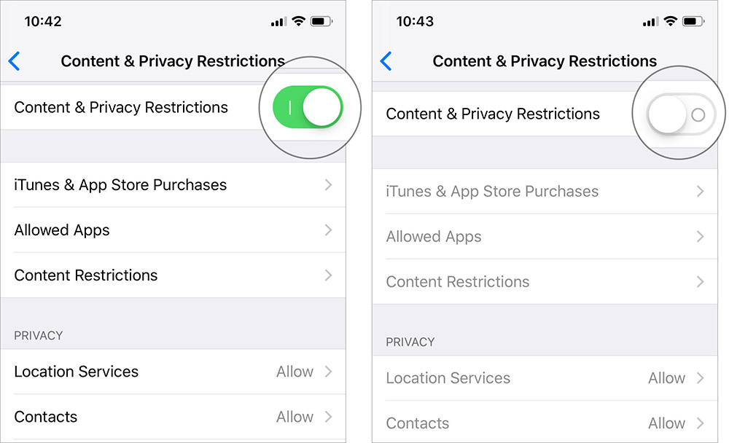Image resolution: width=729 pixels, height=443 pixels.
Task: Tap the back arrow on right screen
Action: 385,61
